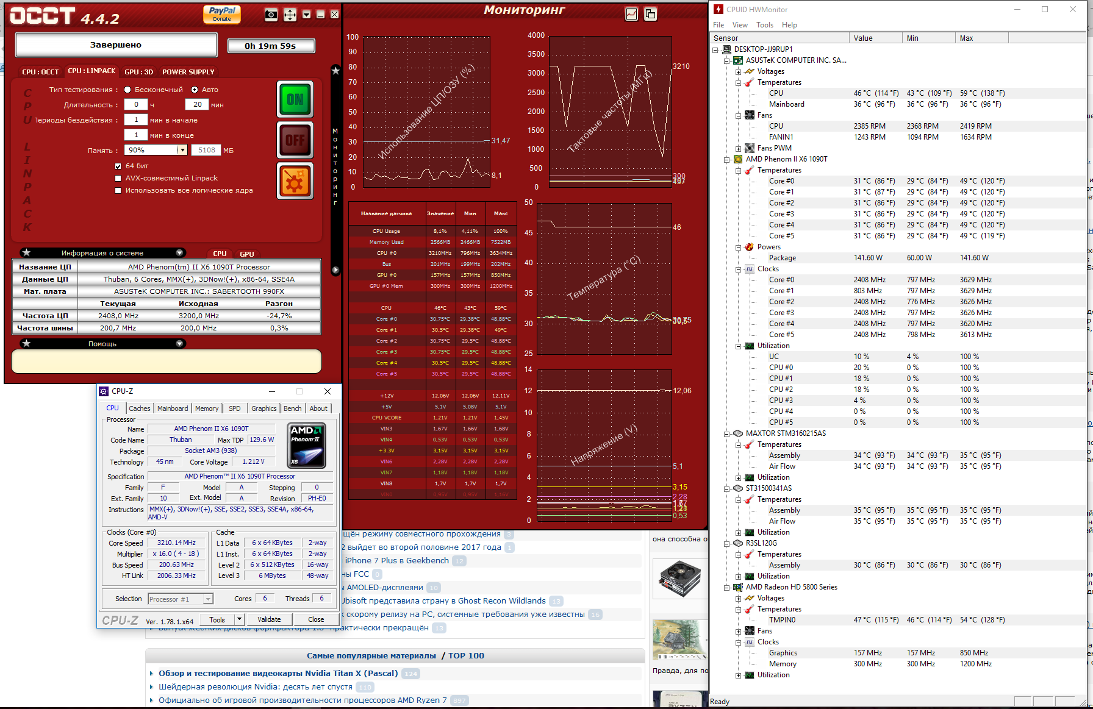Screen dimensions: 1093x709
Task: Click the duration minutes input field
Action: pyautogui.click(x=197, y=104)
